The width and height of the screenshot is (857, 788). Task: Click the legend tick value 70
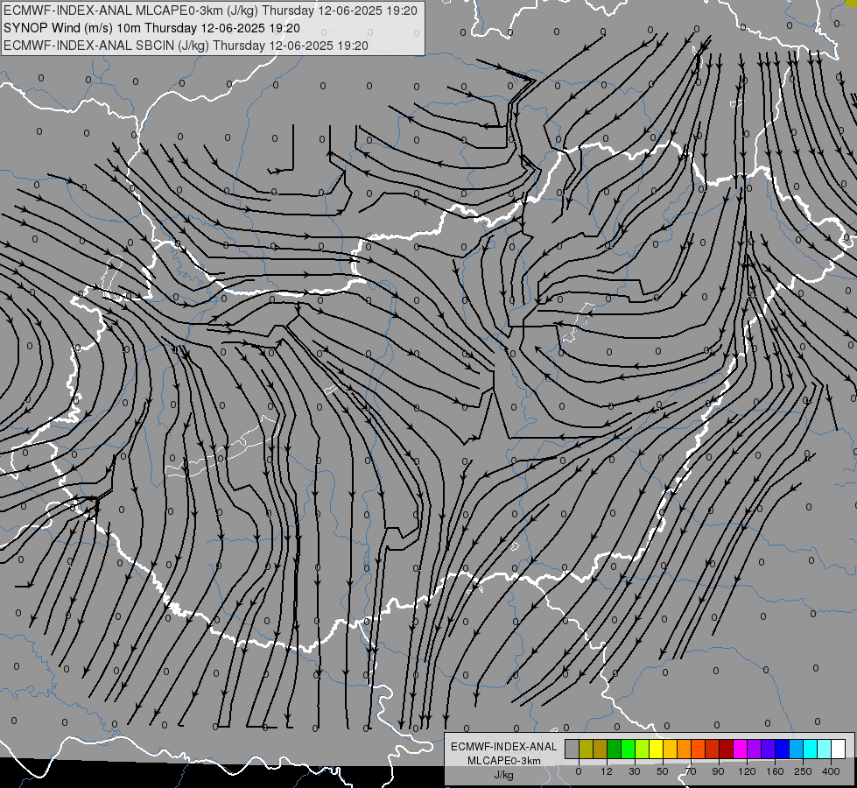(x=691, y=771)
